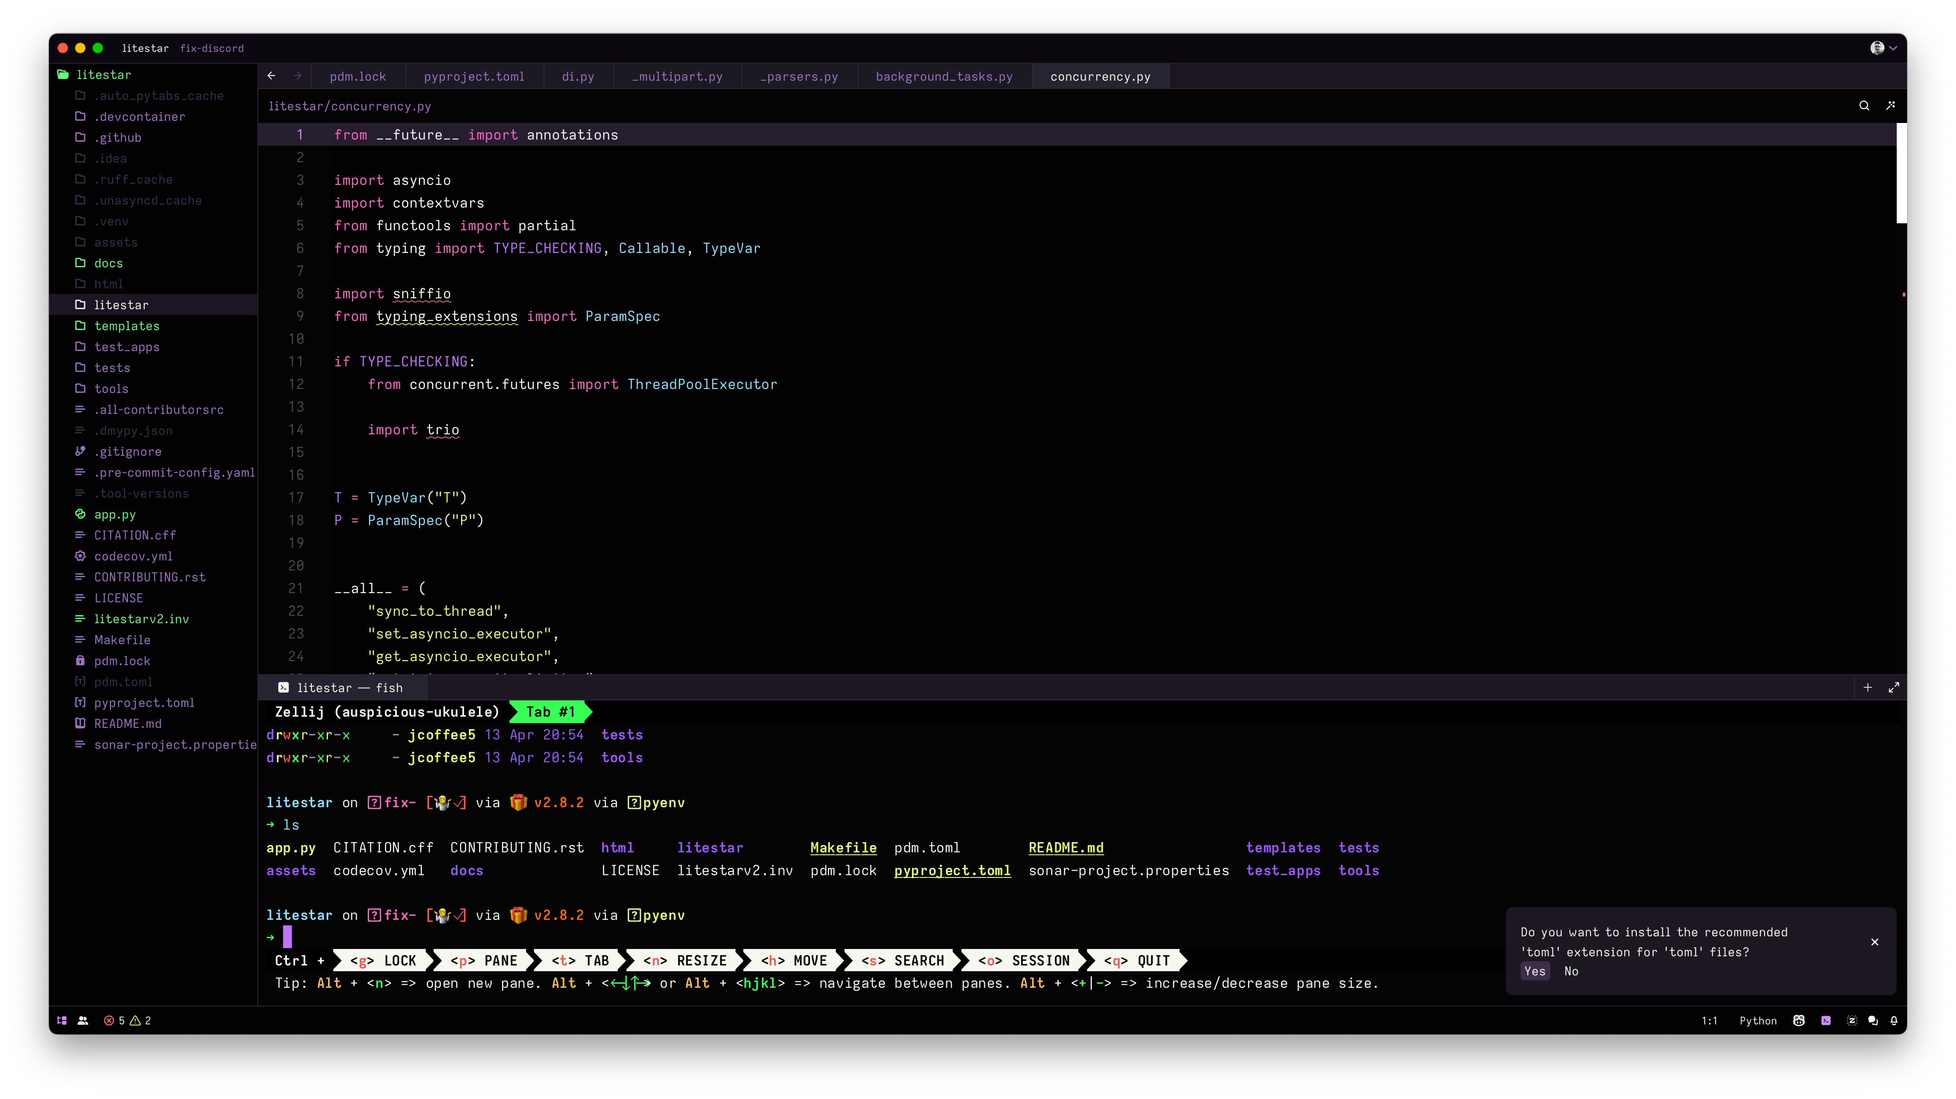Image resolution: width=1956 pixels, height=1099 pixels.
Task: Collapse the litestar root folder
Action: pos(104,75)
